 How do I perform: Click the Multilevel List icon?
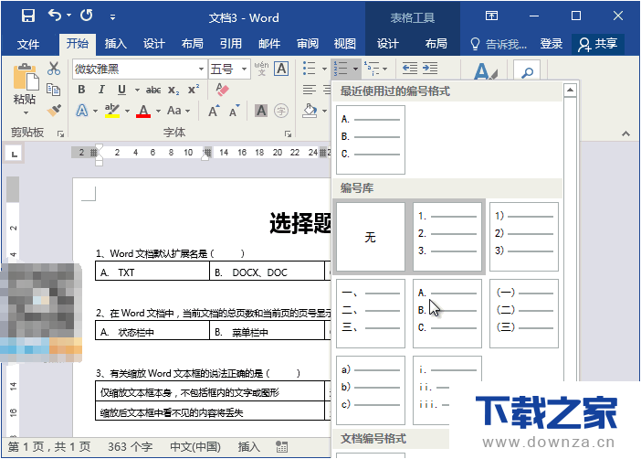click(x=372, y=69)
